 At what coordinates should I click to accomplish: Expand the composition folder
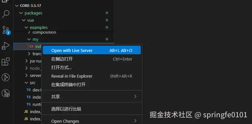coord(29,32)
